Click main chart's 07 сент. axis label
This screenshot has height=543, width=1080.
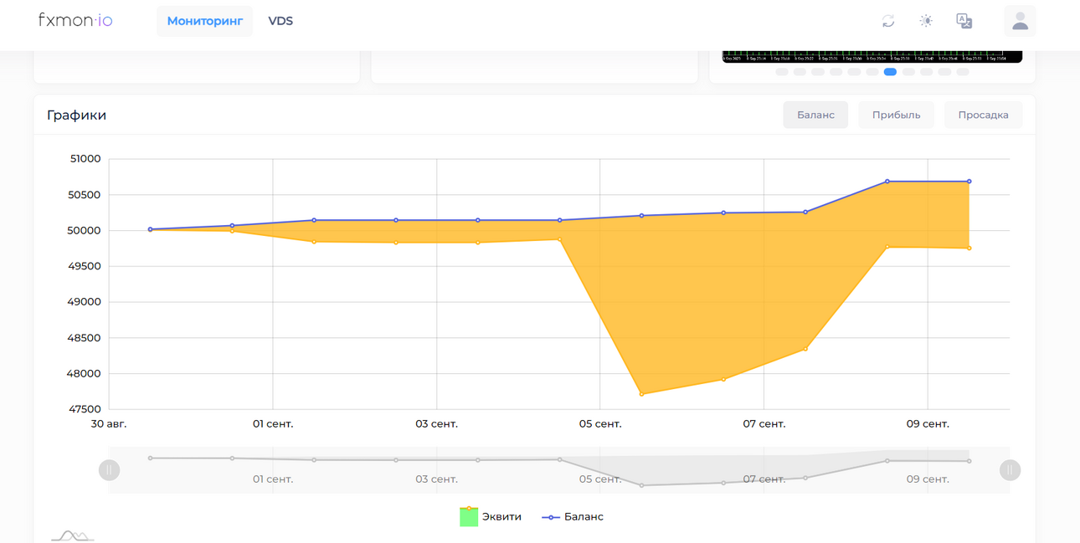coord(764,424)
